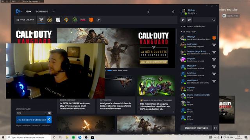Viewport: 250px width, 140px height.
Task: Click the friend requests icon beside add friend
Action: tap(189, 20)
